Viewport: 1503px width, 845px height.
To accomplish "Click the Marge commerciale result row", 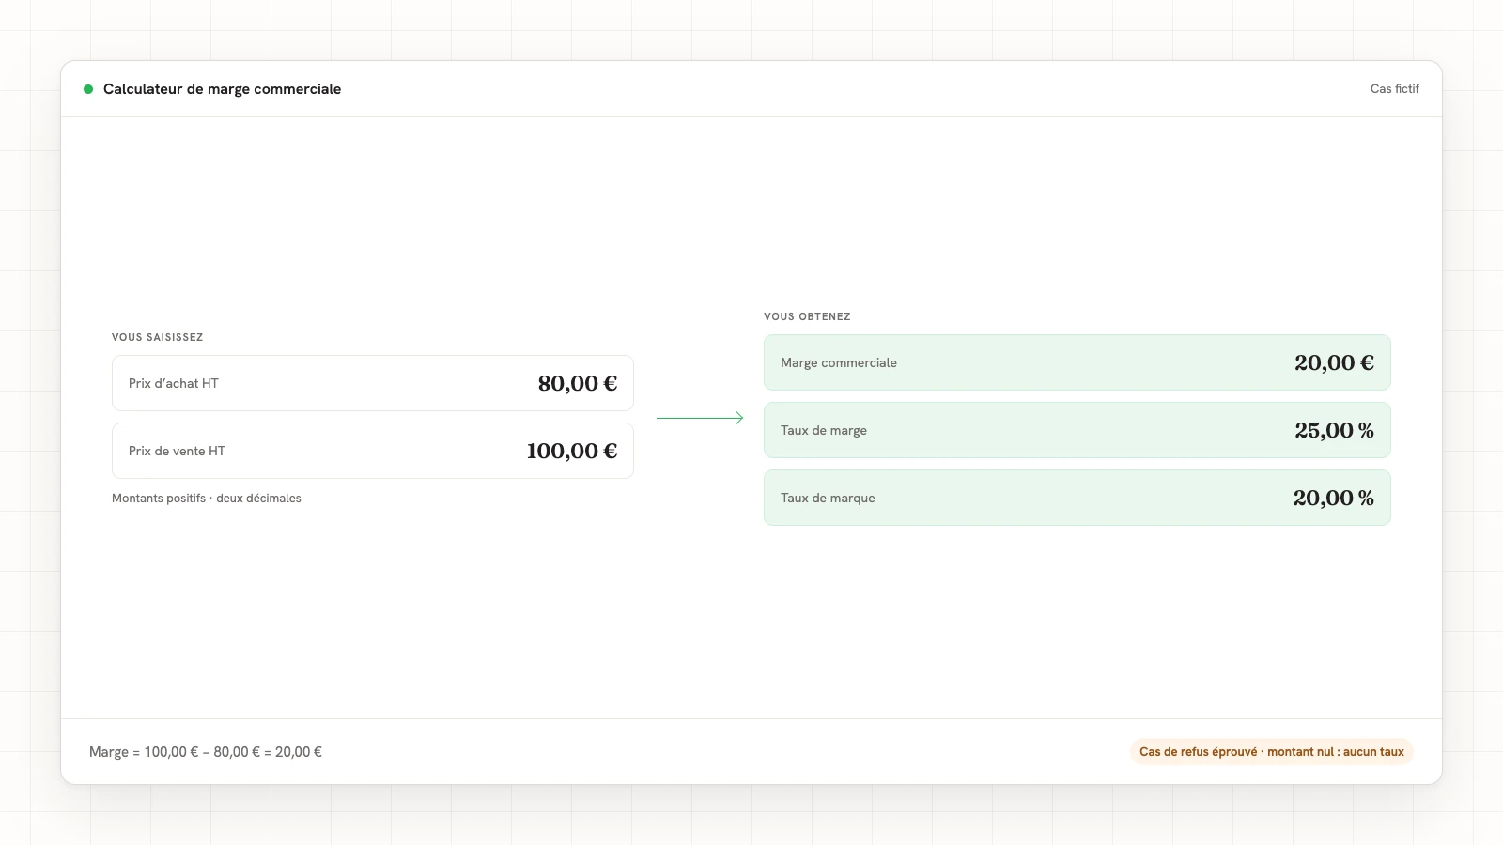I will [1077, 362].
